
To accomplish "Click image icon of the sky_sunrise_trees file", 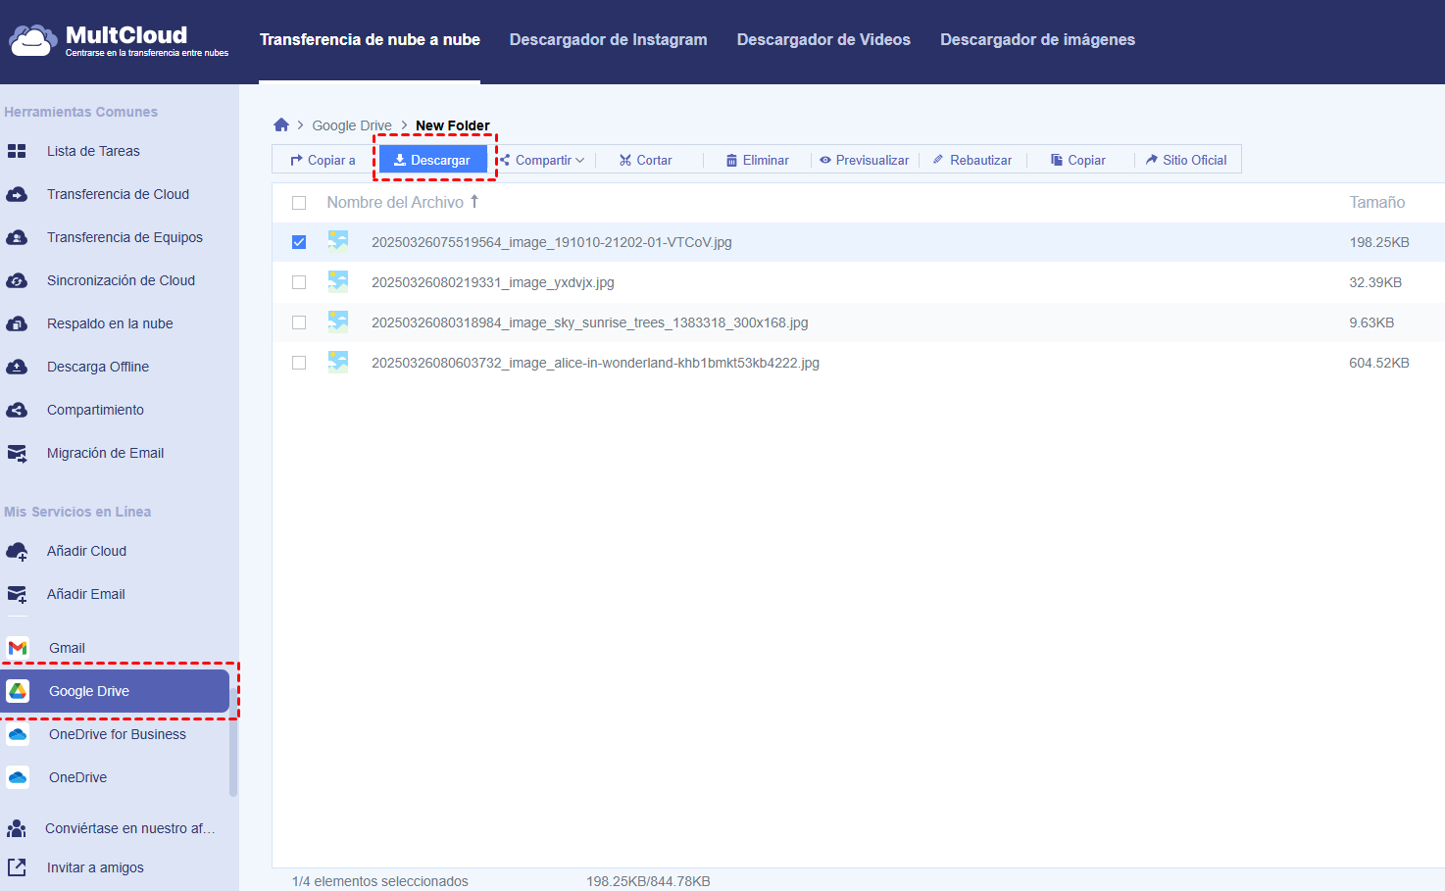I will pyautogui.click(x=338, y=322).
